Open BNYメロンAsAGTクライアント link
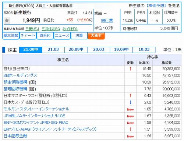This screenshot has height=141, width=184. point(50,129)
